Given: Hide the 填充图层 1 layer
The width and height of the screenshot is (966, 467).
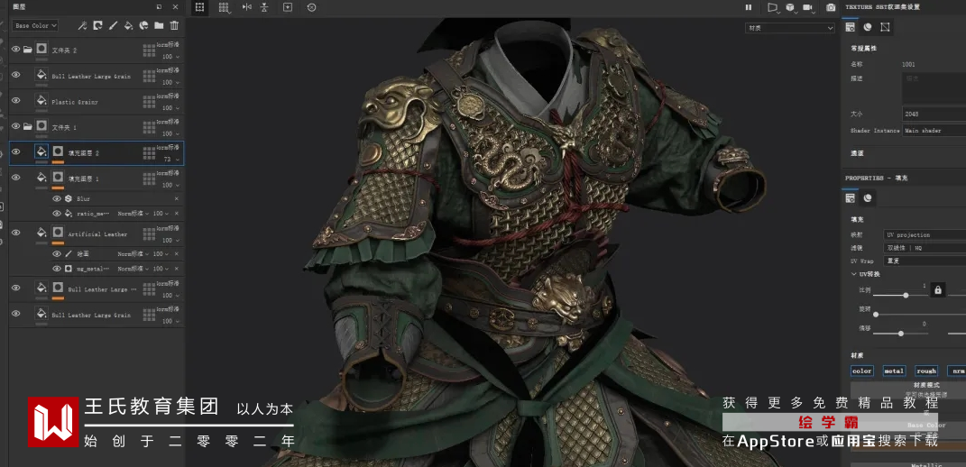Looking at the screenshot, I should [16, 178].
